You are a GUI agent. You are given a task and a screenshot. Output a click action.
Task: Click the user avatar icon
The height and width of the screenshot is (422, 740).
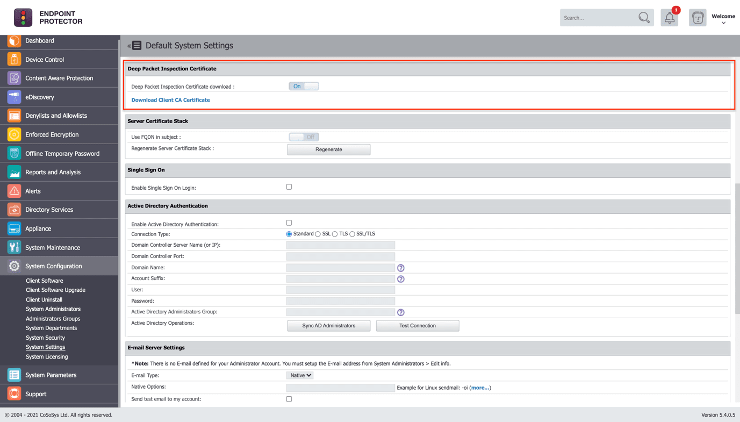(x=698, y=18)
